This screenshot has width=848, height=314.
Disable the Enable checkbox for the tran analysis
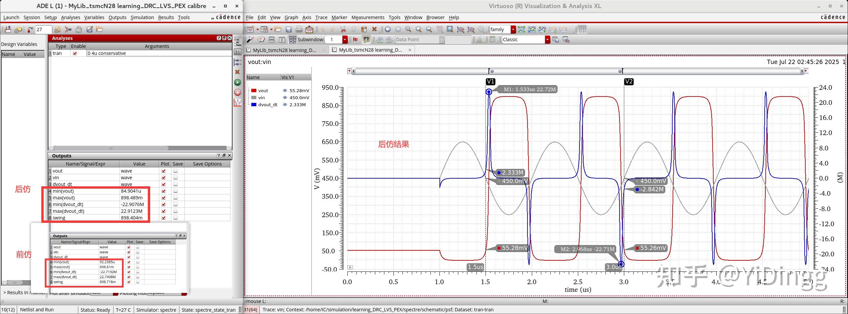point(75,53)
